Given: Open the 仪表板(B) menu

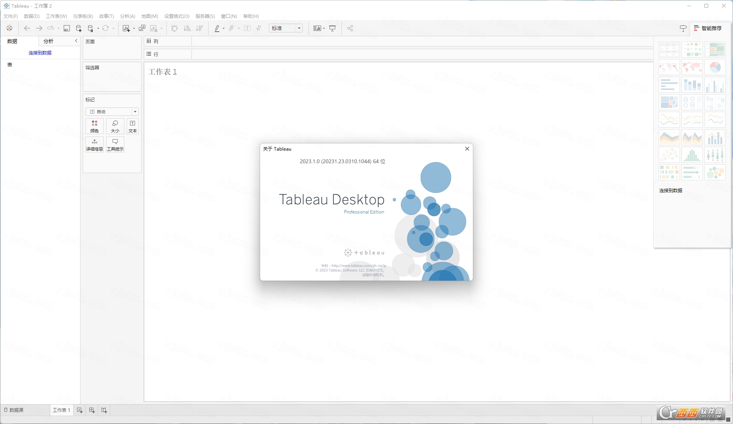Looking at the screenshot, I should (x=83, y=16).
